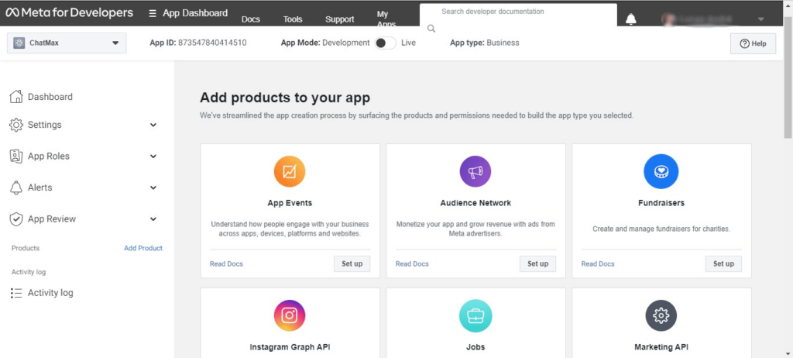Open the ChatMax app selector dropdown

tap(67, 43)
